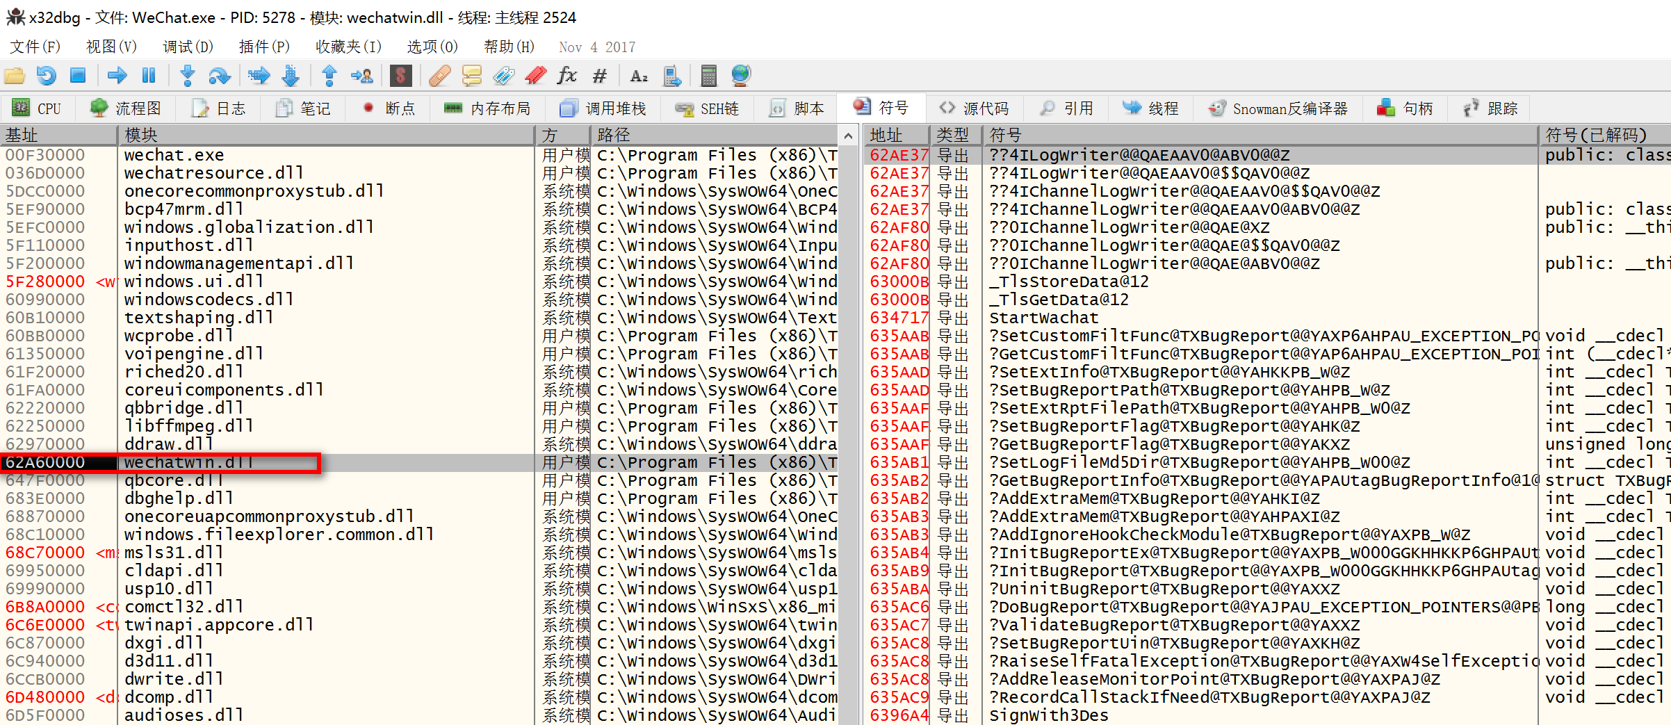Execute till return with the up arrow icon
This screenshot has height=725, width=1671.
pyautogui.click(x=329, y=75)
